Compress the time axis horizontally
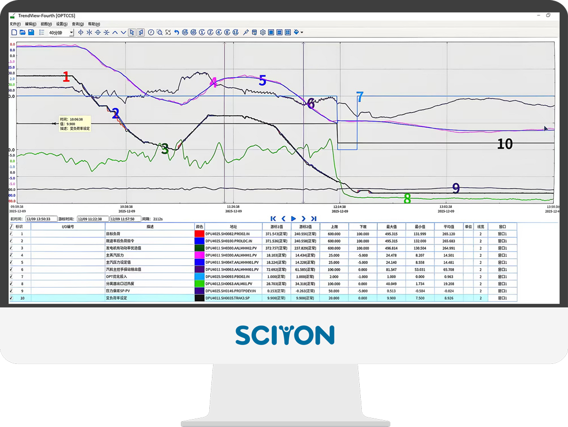The width and height of the screenshot is (568, 427). pyautogui.click(x=89, y=32)
